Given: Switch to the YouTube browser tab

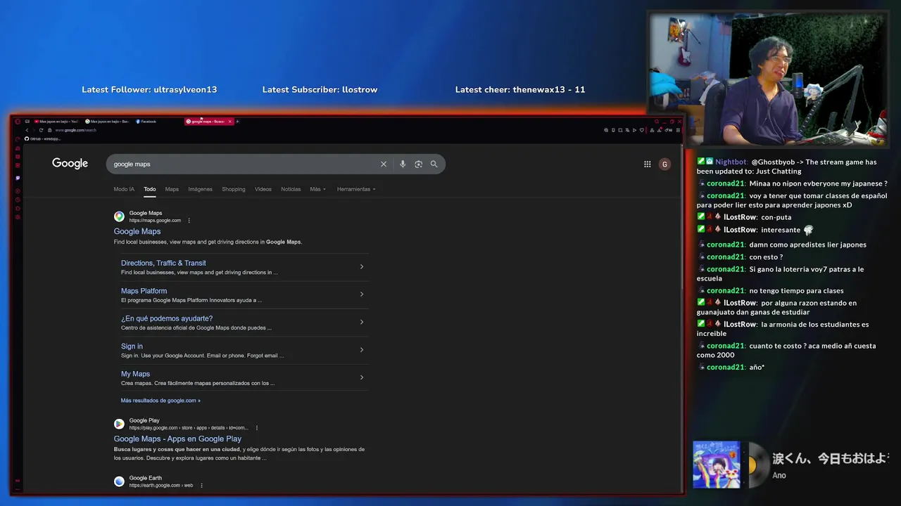Looking at the screenshot, I should pos(56,122).
